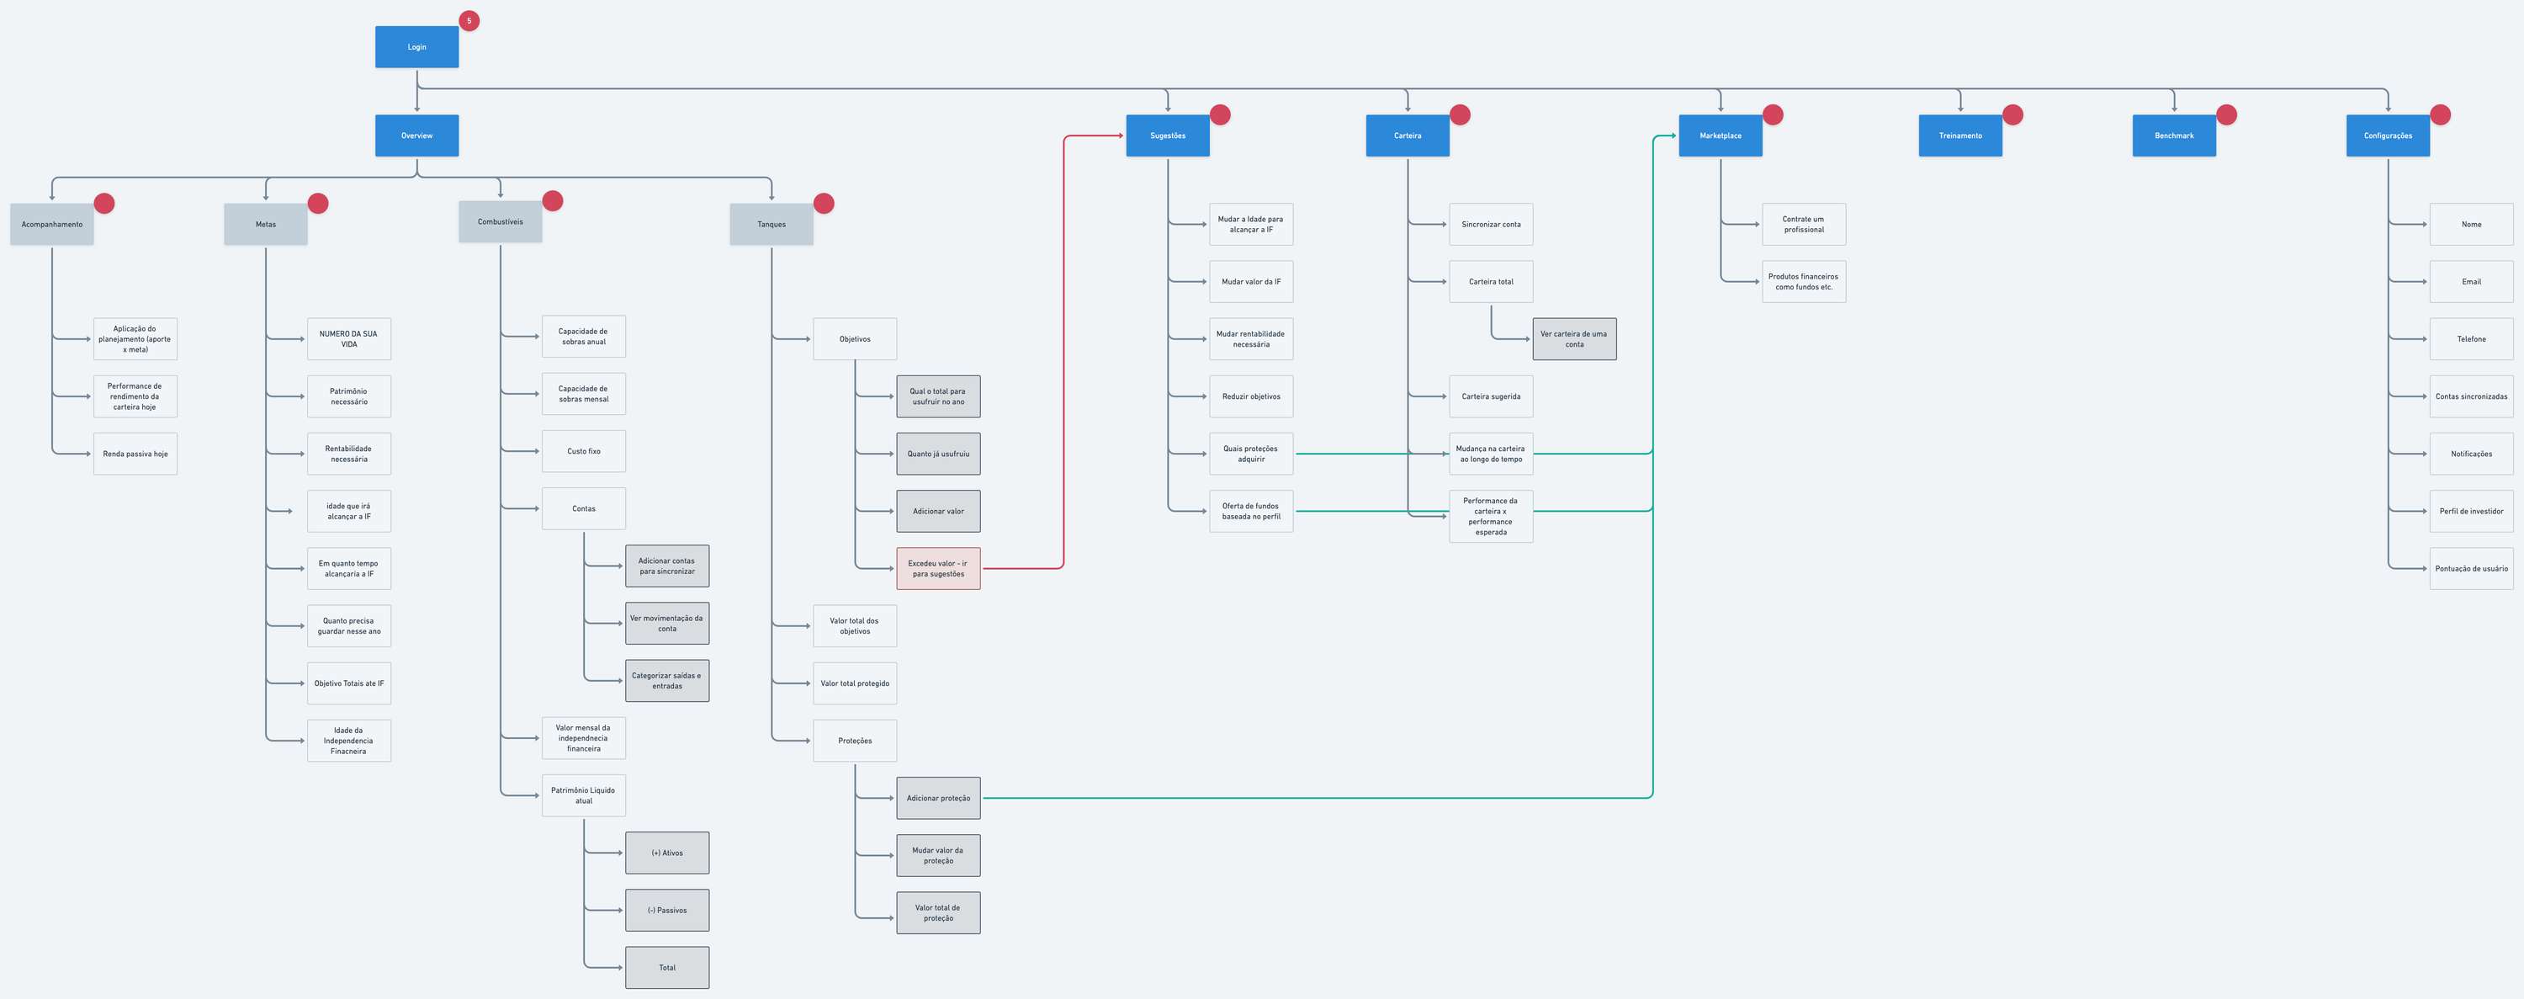Screen dimensions: 2524x999
Task: Click the 'Patrimônio necessário' box
Action: pyautogui.click(x=349, y=396)
